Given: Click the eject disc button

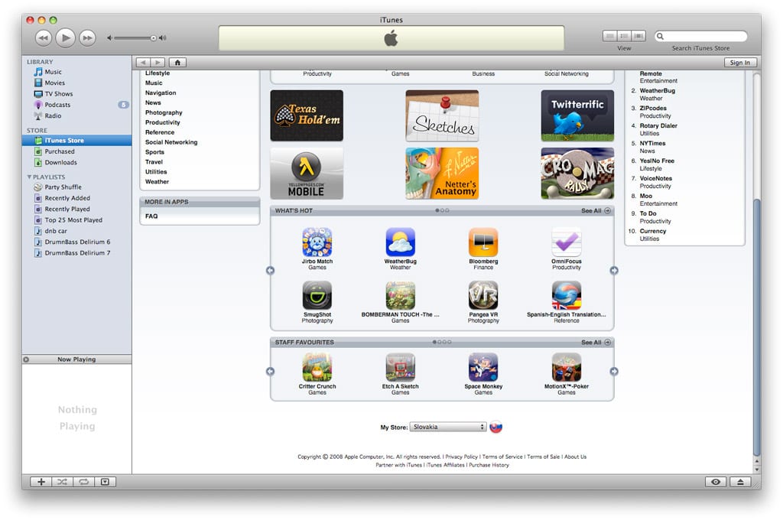Looking at the screenshot, I should (x=740, y=482).
